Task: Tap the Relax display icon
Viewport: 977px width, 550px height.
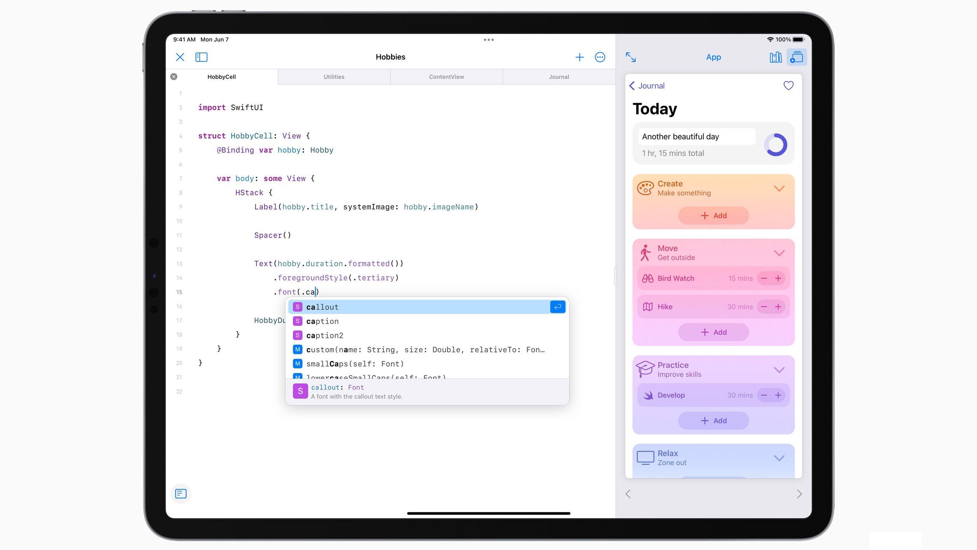Action: (x=645, y=458)
